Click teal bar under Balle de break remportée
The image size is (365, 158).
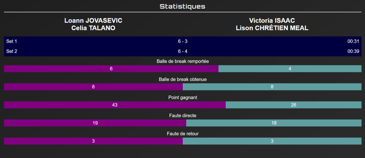[290, 69]
